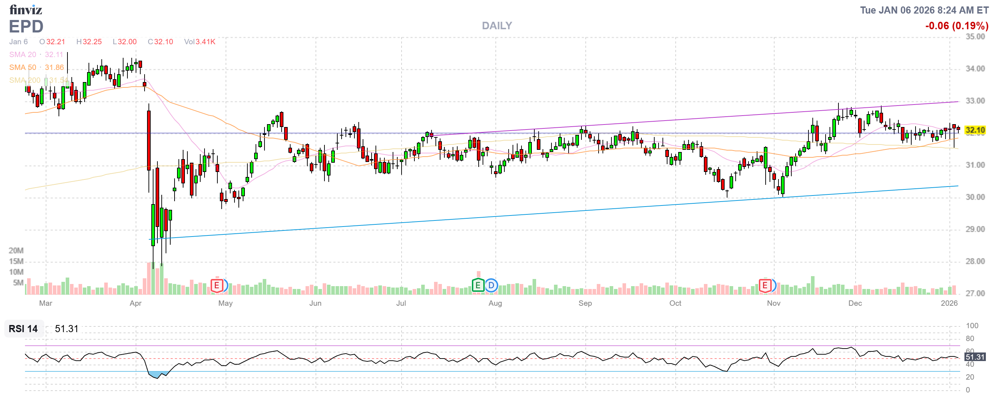Open the RSI 14 indicator settings
Image resolution: width=998 pixels, height=401 pixels.
(x=23, y=329)
